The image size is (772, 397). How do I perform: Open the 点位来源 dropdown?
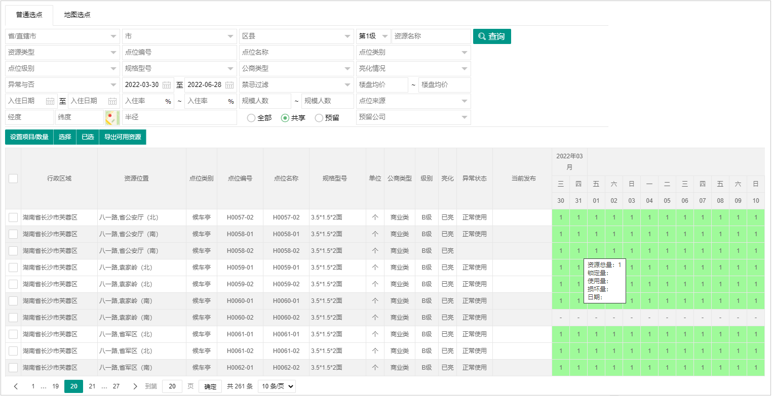pos(413,101)
